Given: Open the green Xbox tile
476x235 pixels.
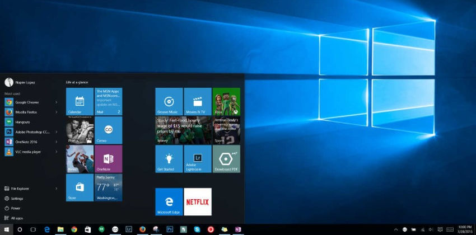Looking at the screenshot, I should pyautogui.click(x=226, y=102).
